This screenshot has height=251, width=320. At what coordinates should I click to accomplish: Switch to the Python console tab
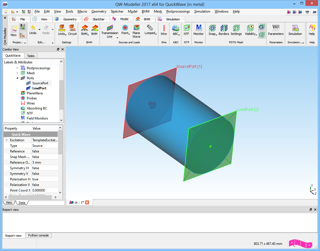coord(38,235)
